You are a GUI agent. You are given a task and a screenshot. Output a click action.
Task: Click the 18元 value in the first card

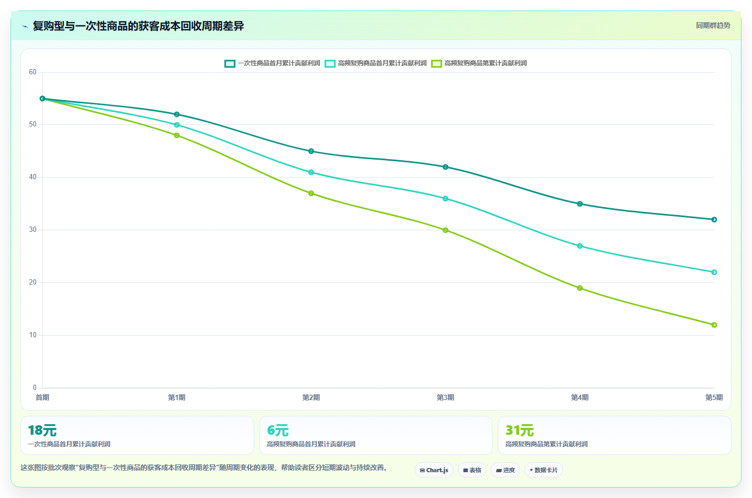point(42,431)
